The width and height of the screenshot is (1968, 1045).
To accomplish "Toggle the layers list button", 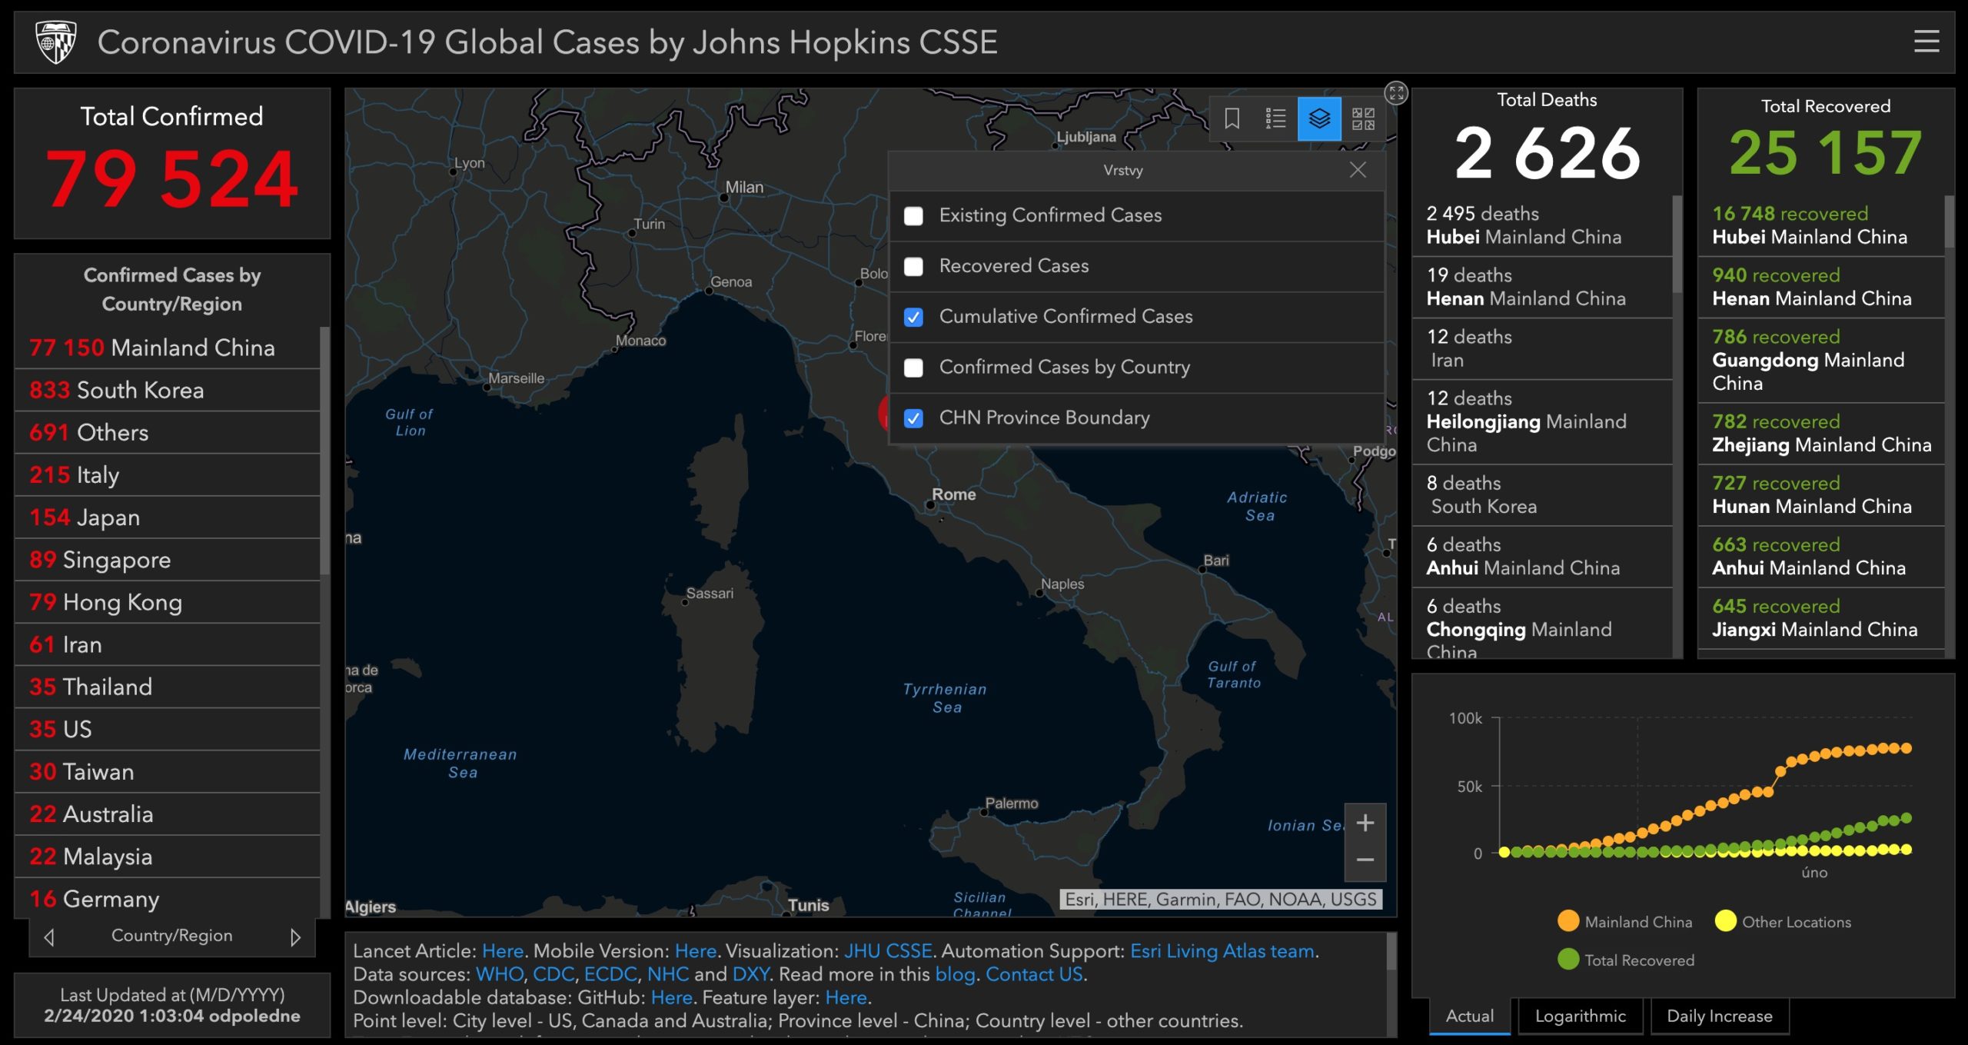I will point(1319,118).
